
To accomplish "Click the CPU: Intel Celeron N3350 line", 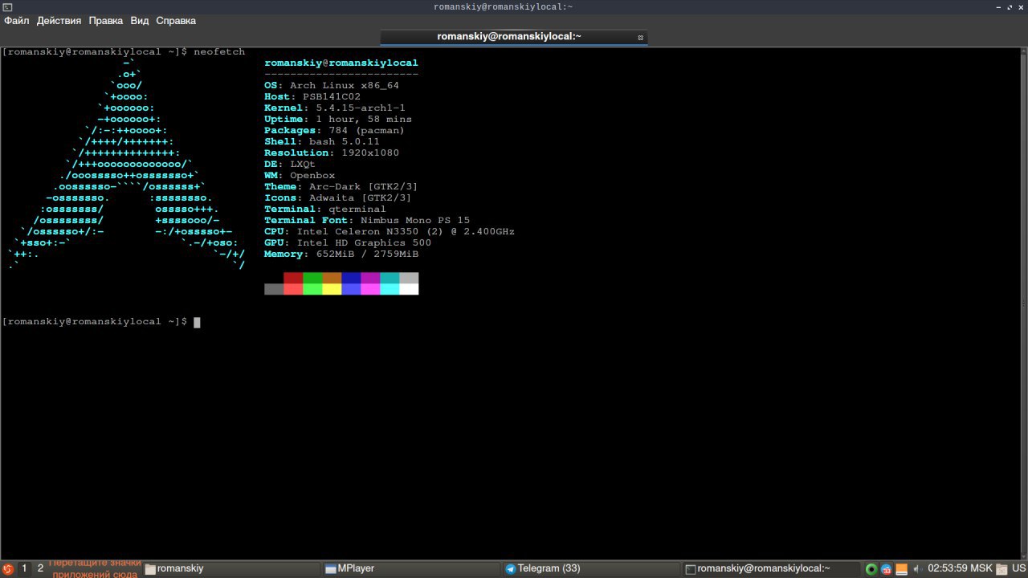I will coord(390,231).
